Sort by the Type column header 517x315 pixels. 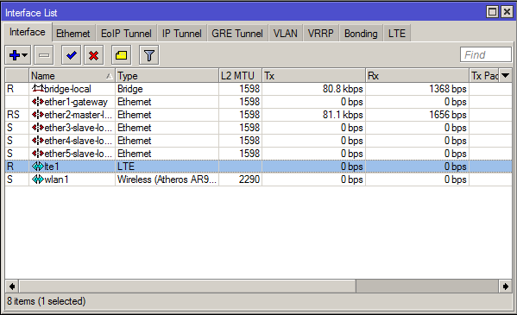tap(167, 76)
